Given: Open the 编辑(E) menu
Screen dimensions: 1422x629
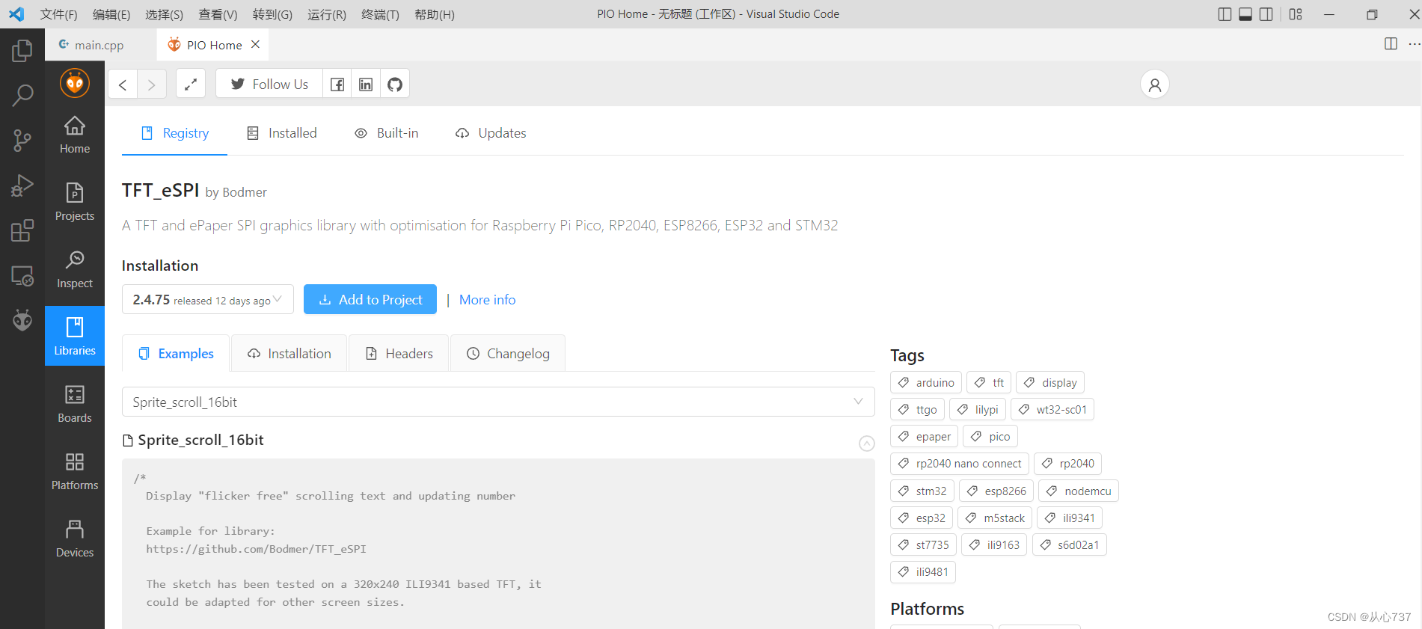Looking at the screenshot, I should coord(111,14).
